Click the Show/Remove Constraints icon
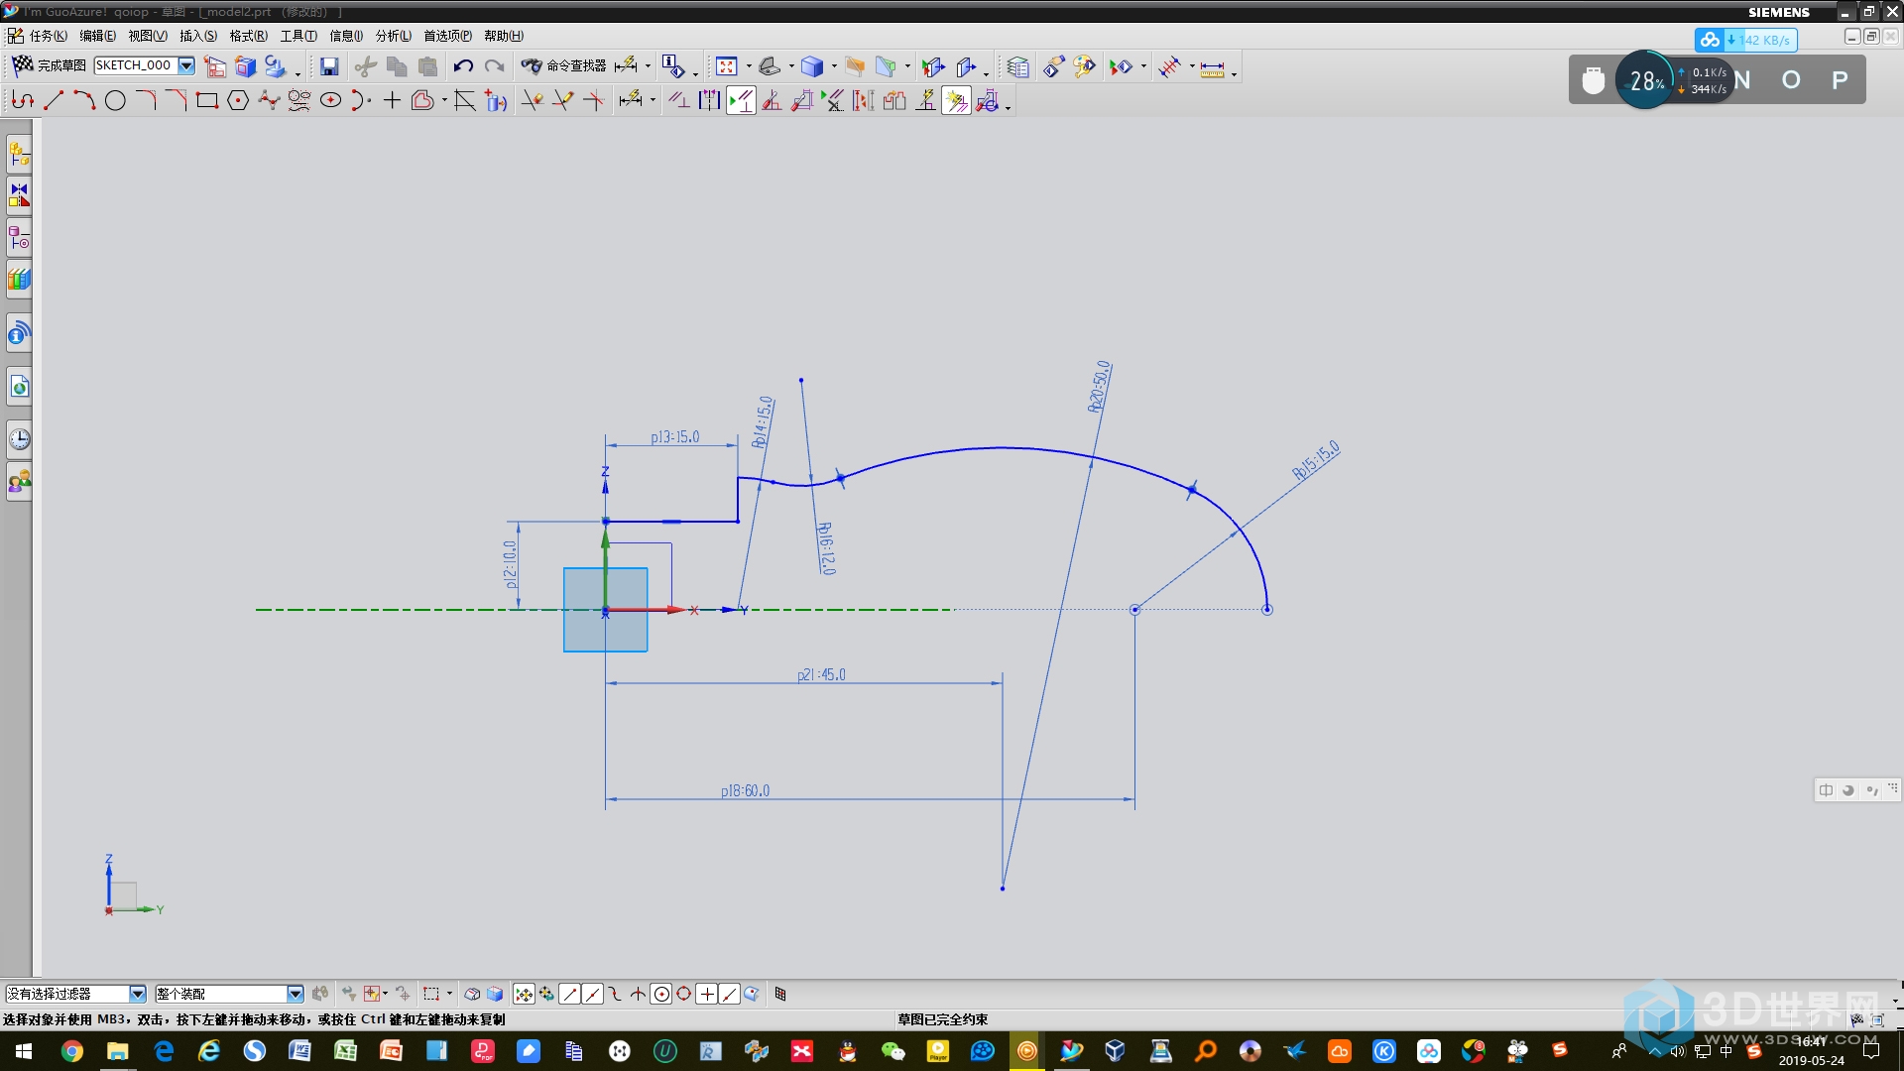This screenshot has height=1071, width=1904. (833, 100)
